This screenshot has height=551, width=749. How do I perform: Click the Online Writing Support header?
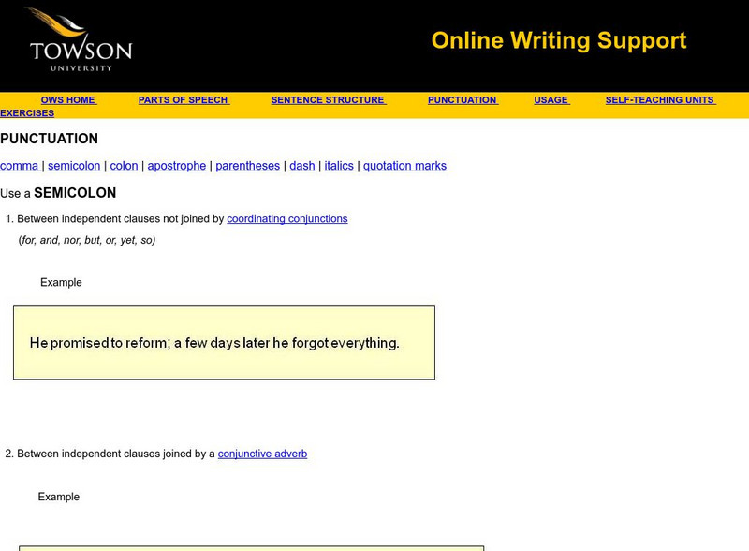558,40
